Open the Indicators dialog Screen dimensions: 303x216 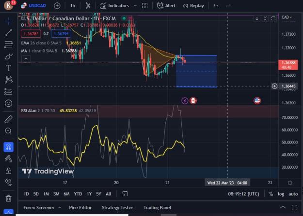click(115, 6)
